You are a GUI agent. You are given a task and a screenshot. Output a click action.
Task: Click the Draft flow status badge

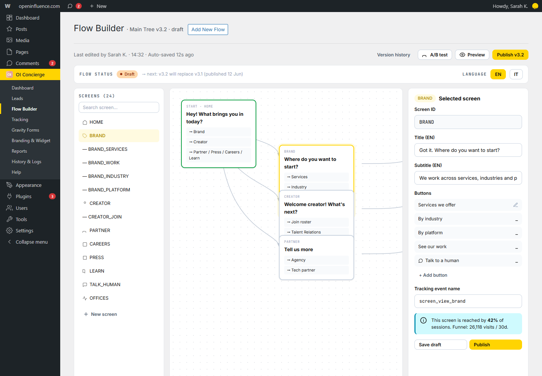click(x=127, y=74)
